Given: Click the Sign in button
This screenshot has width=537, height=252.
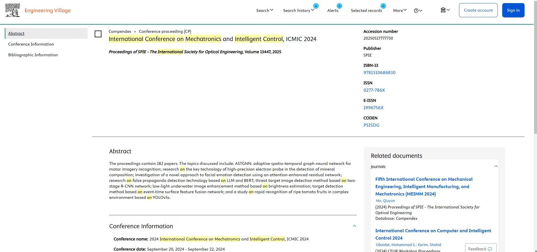Looking at the screenshot, I should coord(513,10).
